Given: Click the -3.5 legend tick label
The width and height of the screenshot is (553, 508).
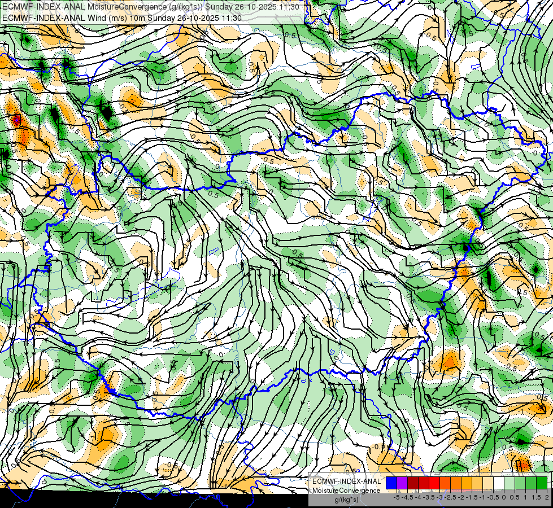Looking at the screenshot, I should click(429, 497).
